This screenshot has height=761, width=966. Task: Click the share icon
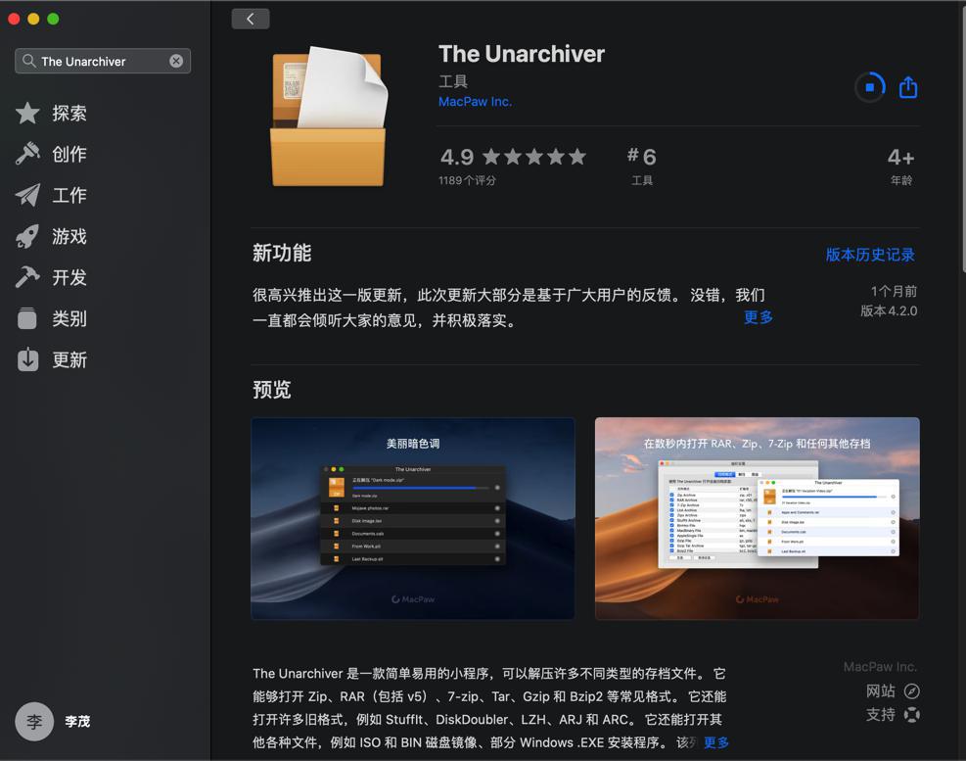coord(908,87)
